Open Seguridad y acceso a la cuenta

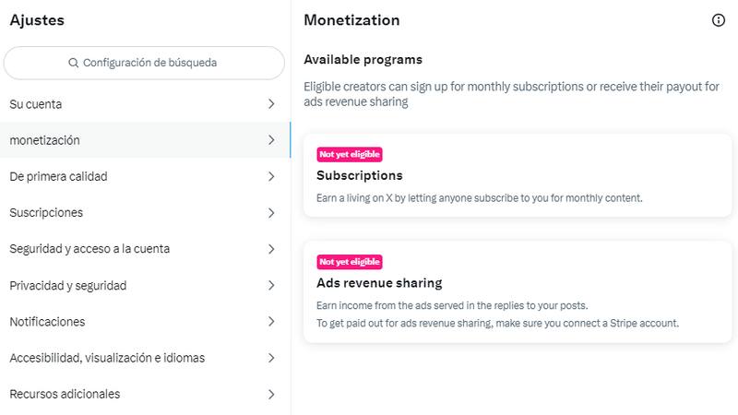point(89,249)
